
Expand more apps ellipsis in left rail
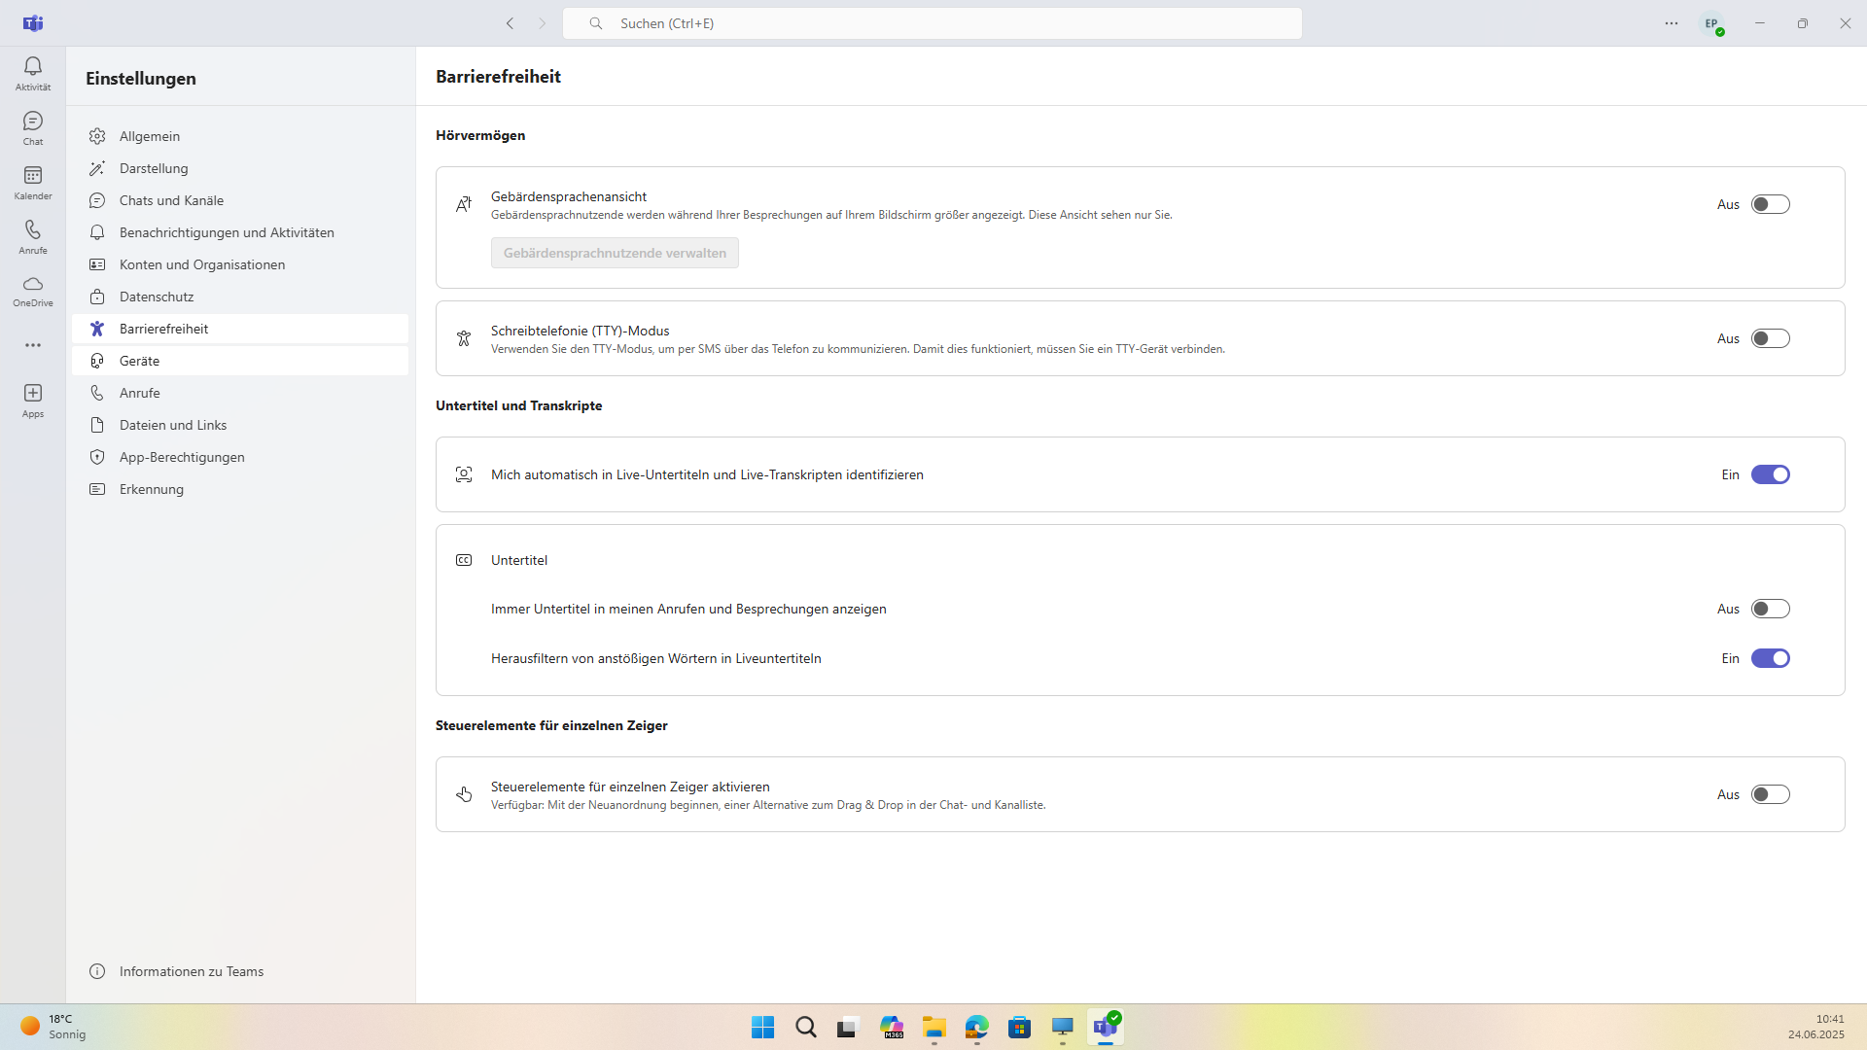[33, 345]
